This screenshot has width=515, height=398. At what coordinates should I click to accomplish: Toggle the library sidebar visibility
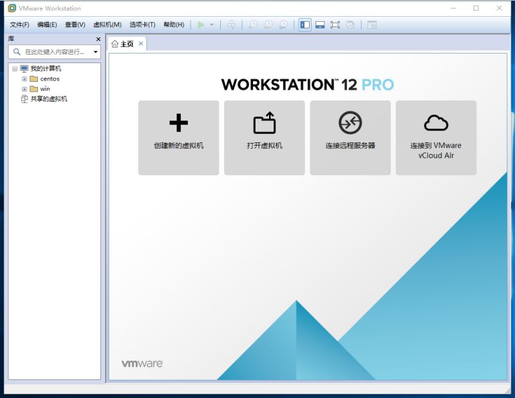tap(304, 24)
